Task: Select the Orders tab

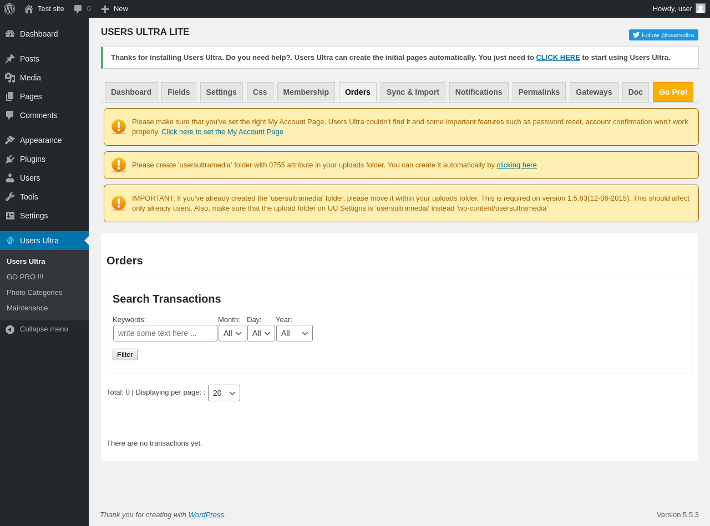Action: 358,92
